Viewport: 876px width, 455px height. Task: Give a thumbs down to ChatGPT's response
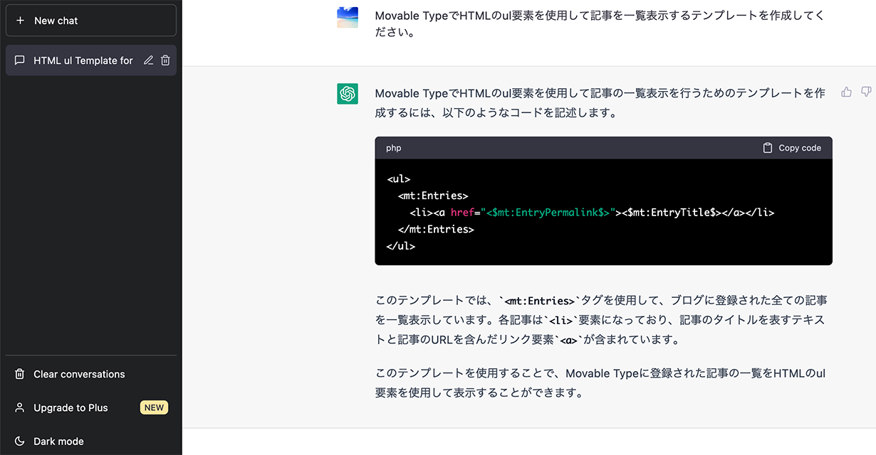865,91
